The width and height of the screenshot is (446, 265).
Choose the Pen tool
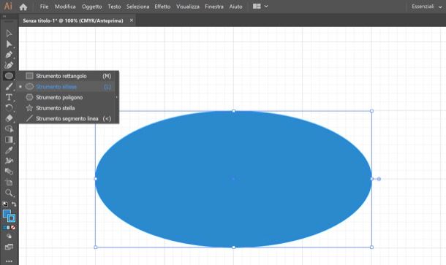[9, 55]
